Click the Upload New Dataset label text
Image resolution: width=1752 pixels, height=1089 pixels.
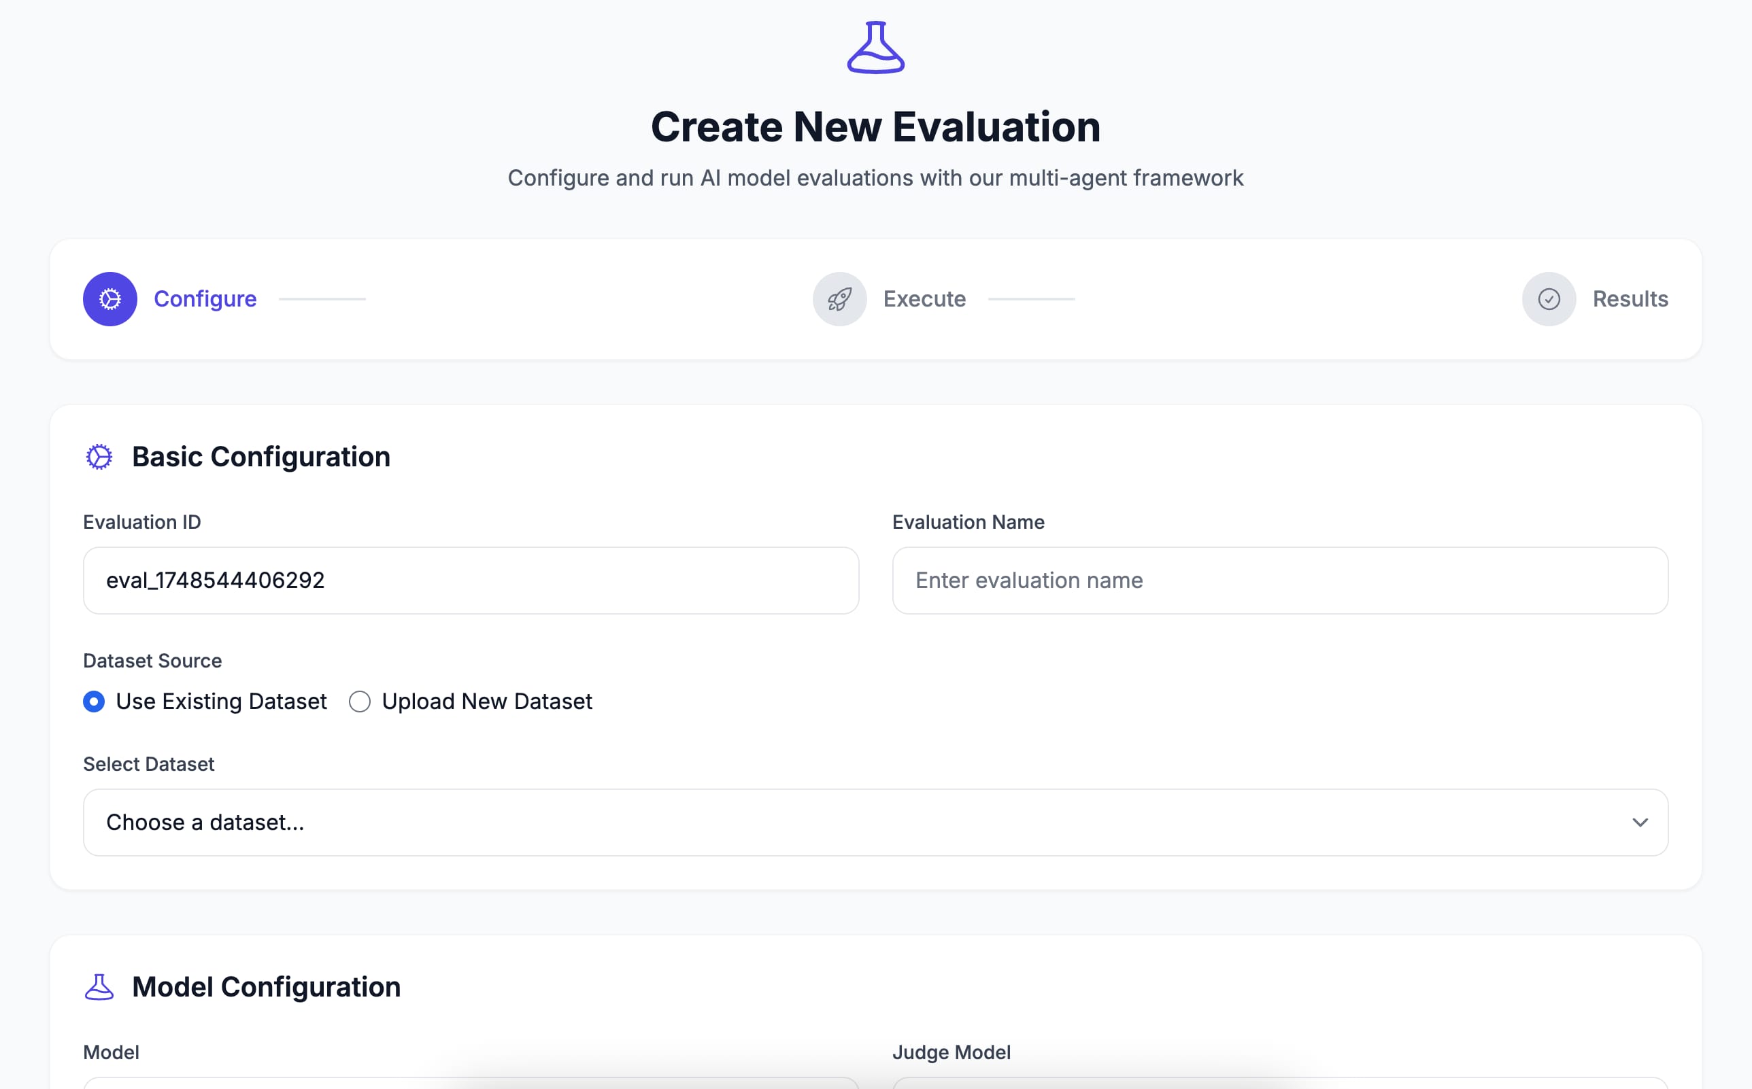(487, 702)
